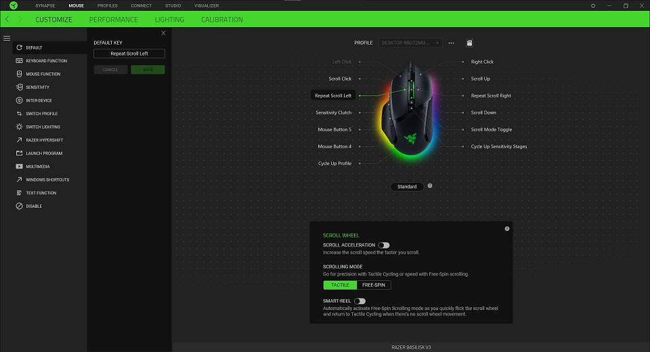The width and height of the screenshot is (650, 352).
Task: Click the Mouse Function mouse icon
Action: [19, 74]
